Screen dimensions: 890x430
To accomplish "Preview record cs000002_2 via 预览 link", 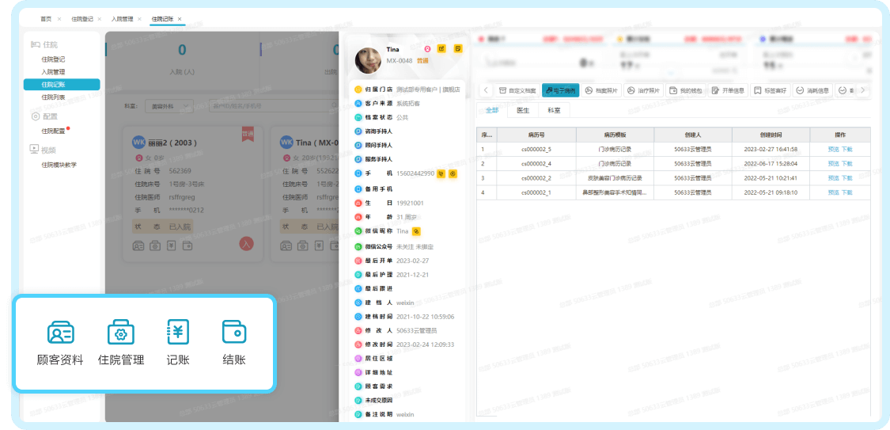I will pos(833,178).
